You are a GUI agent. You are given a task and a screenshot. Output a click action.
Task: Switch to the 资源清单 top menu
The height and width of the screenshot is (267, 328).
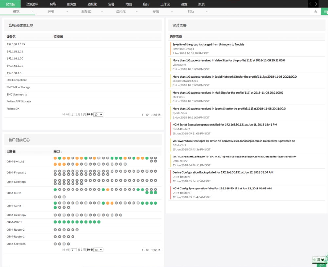pyautogui.click(x=32, y=4)
